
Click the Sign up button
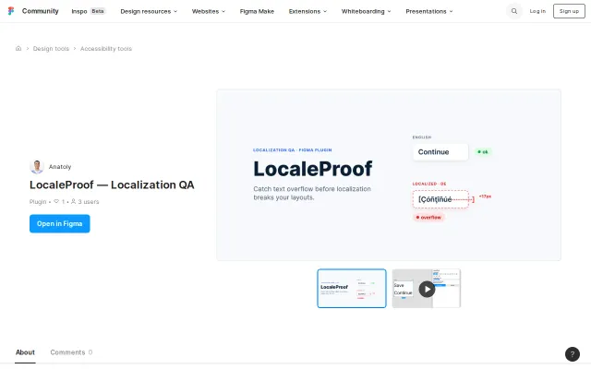point(569,11)
